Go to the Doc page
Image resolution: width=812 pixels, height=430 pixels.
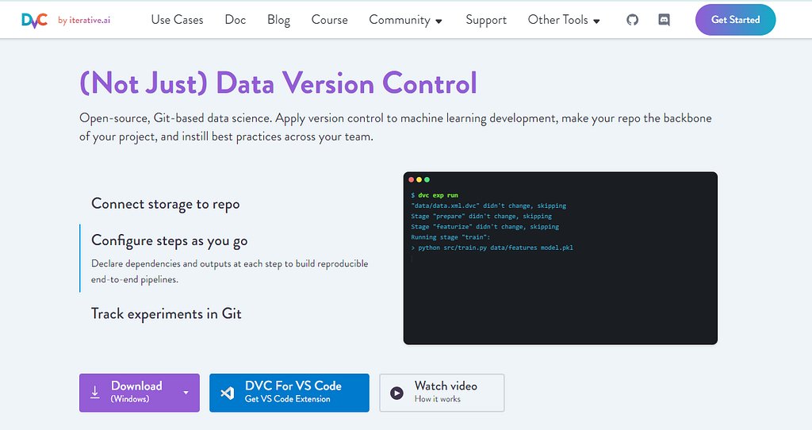point(235,20)
